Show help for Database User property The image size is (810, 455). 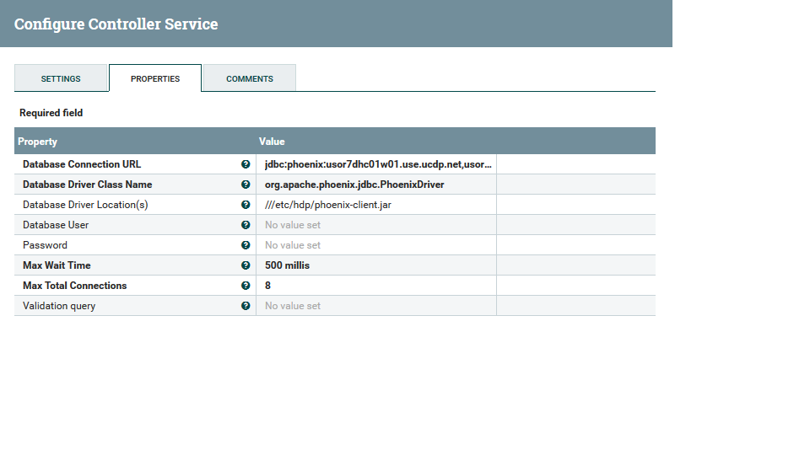point(246,225)
